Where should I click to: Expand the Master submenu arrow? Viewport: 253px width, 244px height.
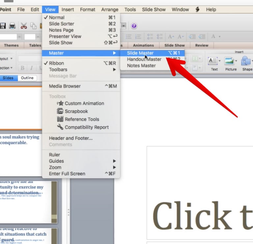point(114,53)
